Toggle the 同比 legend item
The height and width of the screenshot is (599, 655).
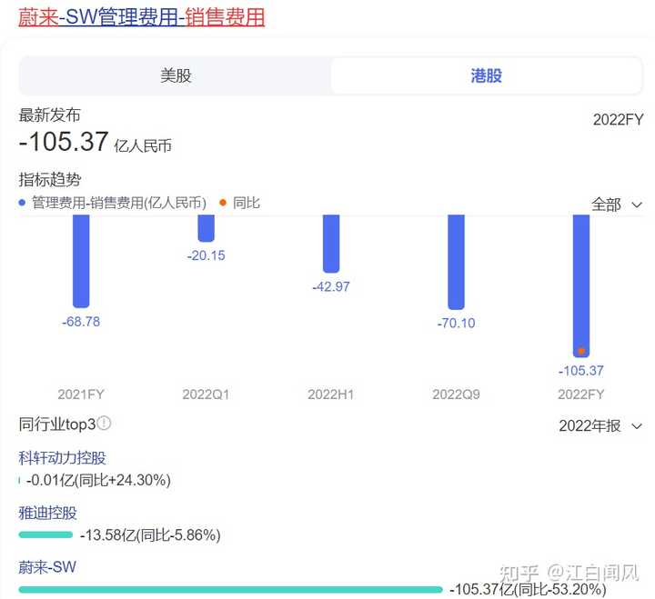[240, 203]
